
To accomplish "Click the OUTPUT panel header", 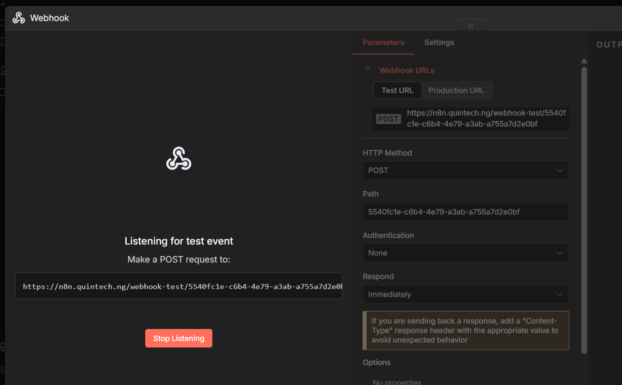I will point(608,44).
